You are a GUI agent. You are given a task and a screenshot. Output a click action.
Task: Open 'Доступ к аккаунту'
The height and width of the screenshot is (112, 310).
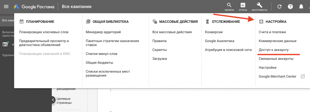(x=274, y=50)
